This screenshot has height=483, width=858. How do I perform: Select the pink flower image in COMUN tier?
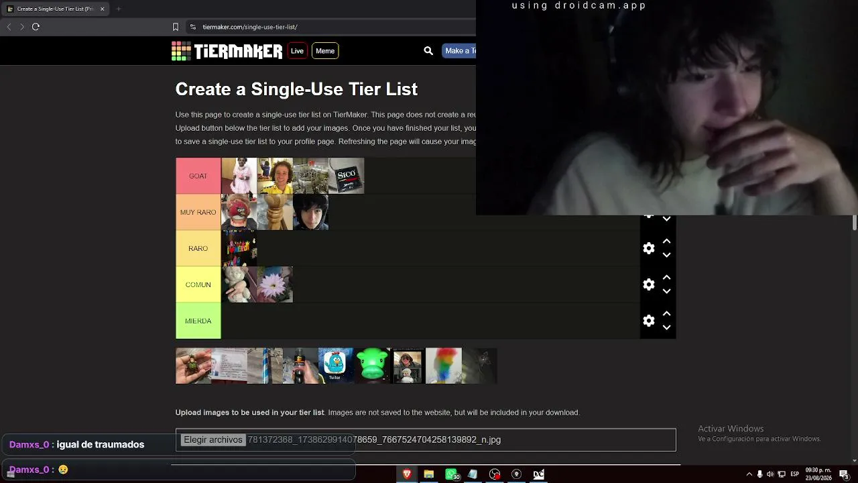click(275, 284)
